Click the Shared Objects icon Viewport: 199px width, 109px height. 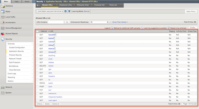pos(3,34)
